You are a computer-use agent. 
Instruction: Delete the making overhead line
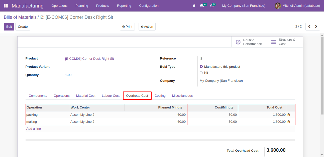point(289,122)
